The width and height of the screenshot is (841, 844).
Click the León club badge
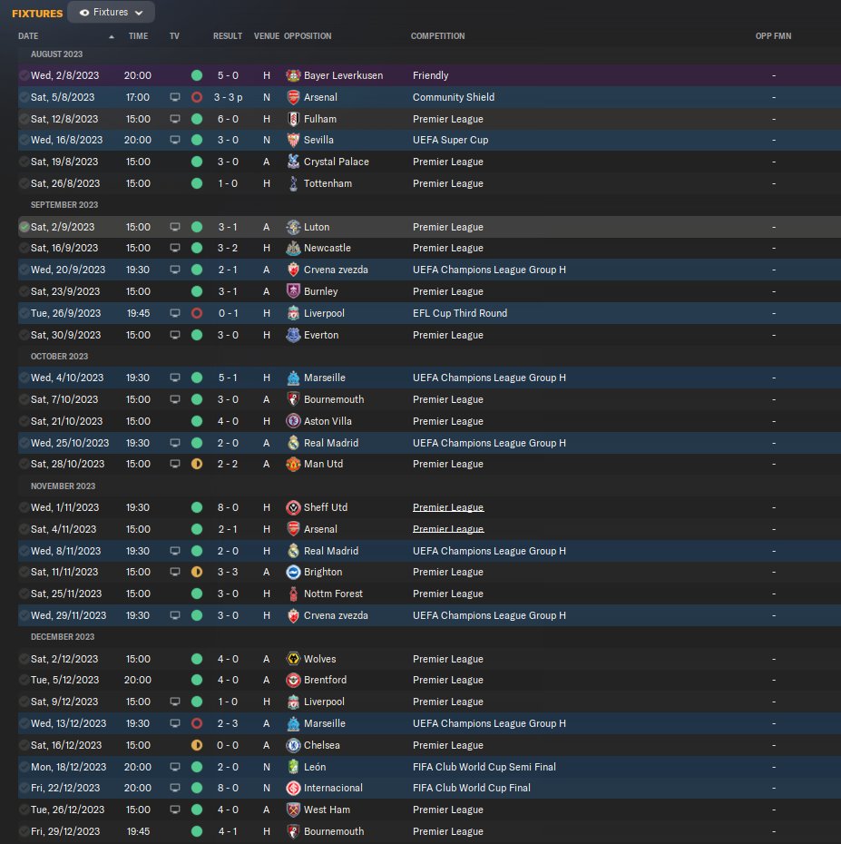coord(293,767)
